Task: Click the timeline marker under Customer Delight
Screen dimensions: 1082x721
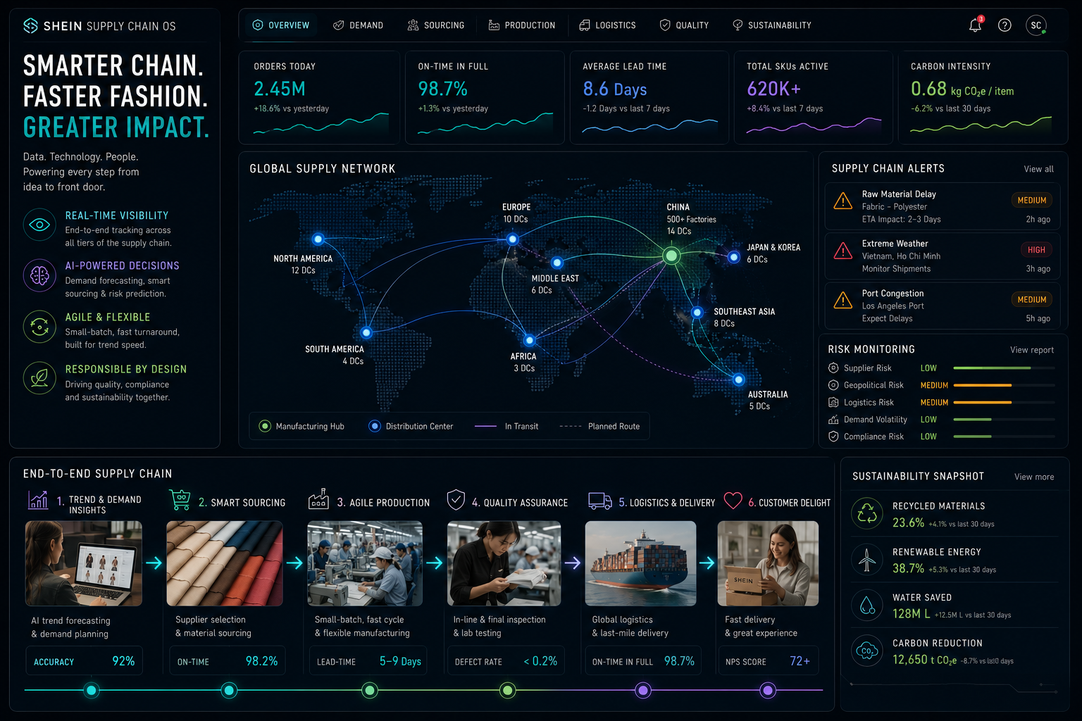Action: tap(769, 690)
